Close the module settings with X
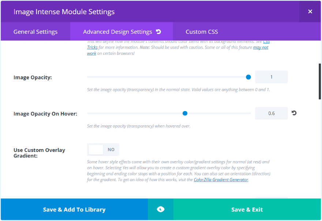Screen dimensions: 322x221 click(x=310, y=11)
